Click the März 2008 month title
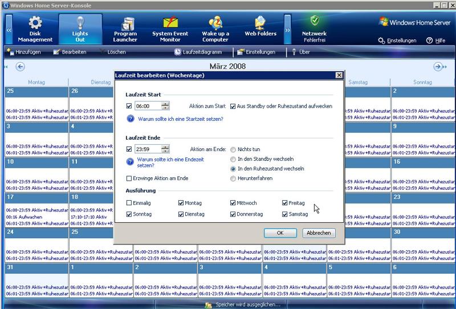 227,66
